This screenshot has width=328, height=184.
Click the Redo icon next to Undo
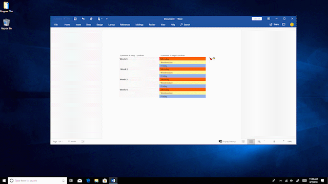pyautogui.click(x=91, y=19)
